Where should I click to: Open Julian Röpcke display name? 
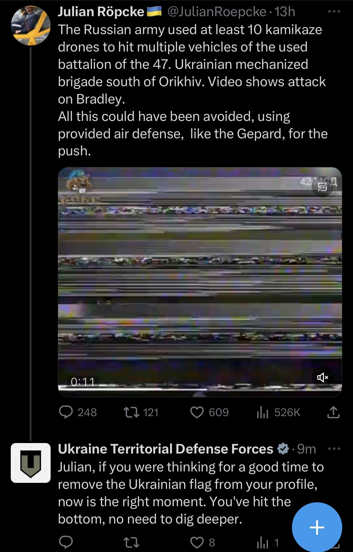(x=101, y=12)
